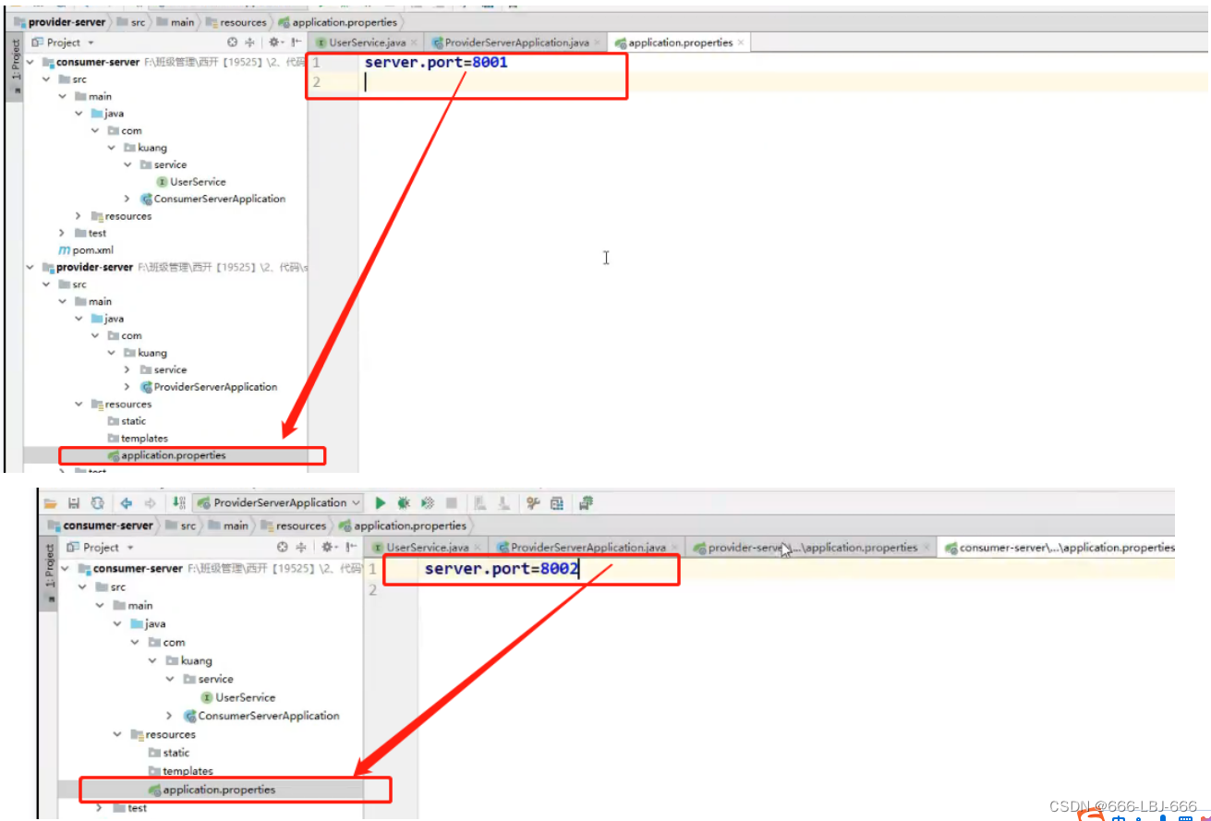Select UserService in 8001 window tree
The height and width of the screenshot is (821, 1211).
click(191, 182)
